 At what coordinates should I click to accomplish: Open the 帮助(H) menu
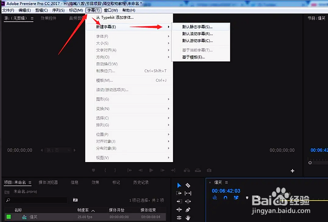click(129, 10)
